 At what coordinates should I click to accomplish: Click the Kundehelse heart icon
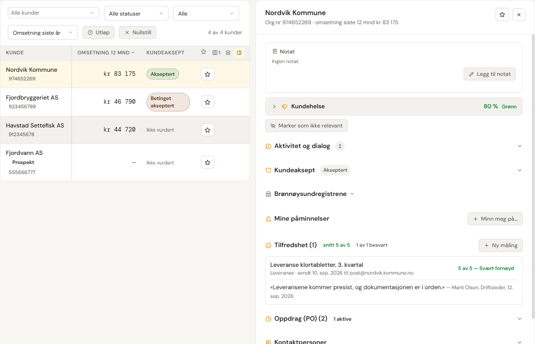pyautogui.click(x=284, y=106)
